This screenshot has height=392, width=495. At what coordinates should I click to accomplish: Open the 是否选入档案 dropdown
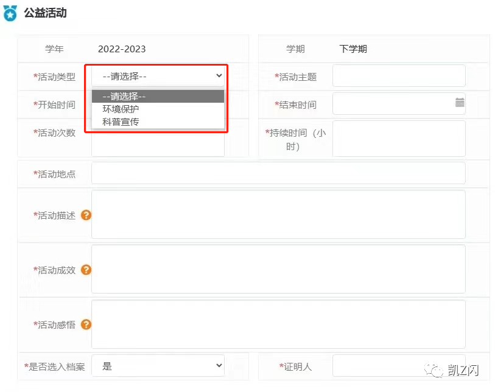[158, 366]
